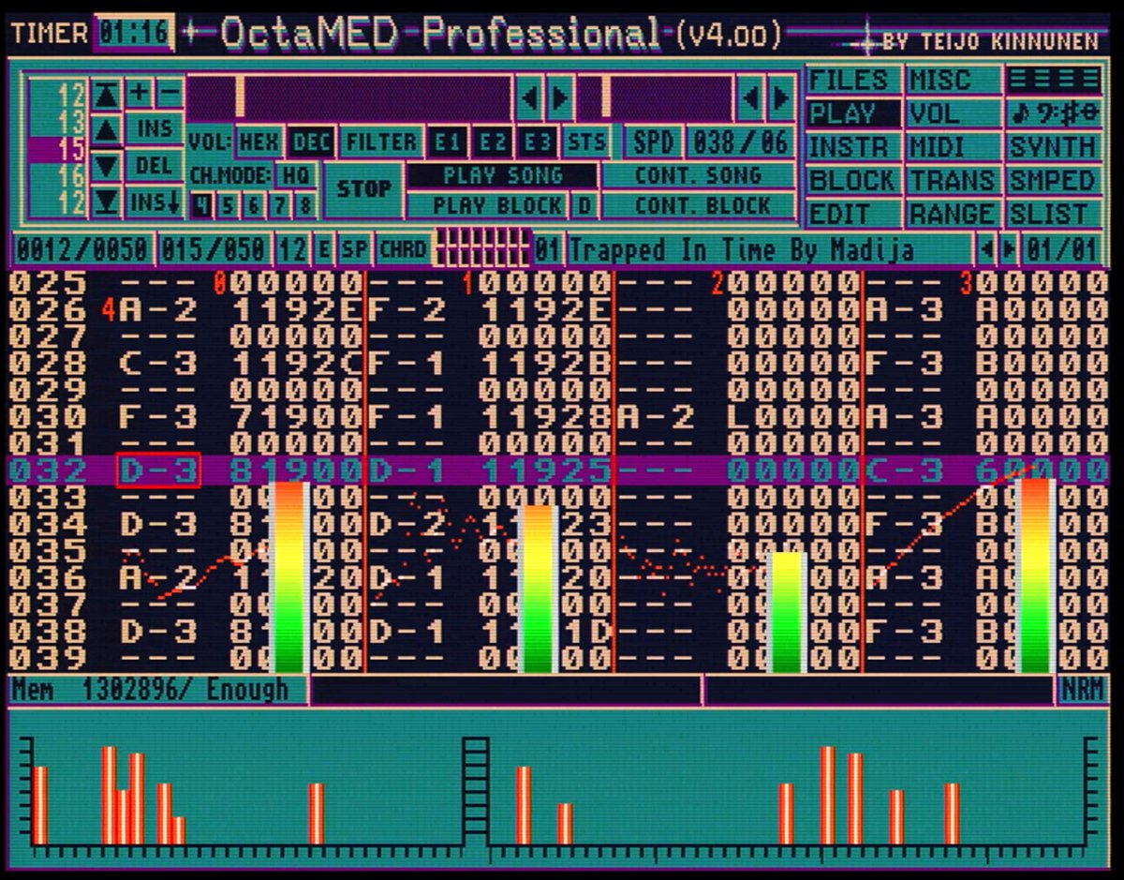Open the SLIST sample list
1124x880 pixels.
point(1054,214)
